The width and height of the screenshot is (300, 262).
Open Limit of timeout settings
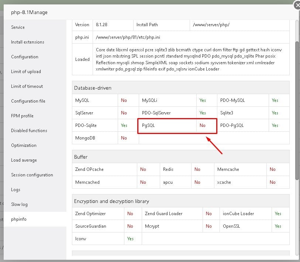pos(27,86)
